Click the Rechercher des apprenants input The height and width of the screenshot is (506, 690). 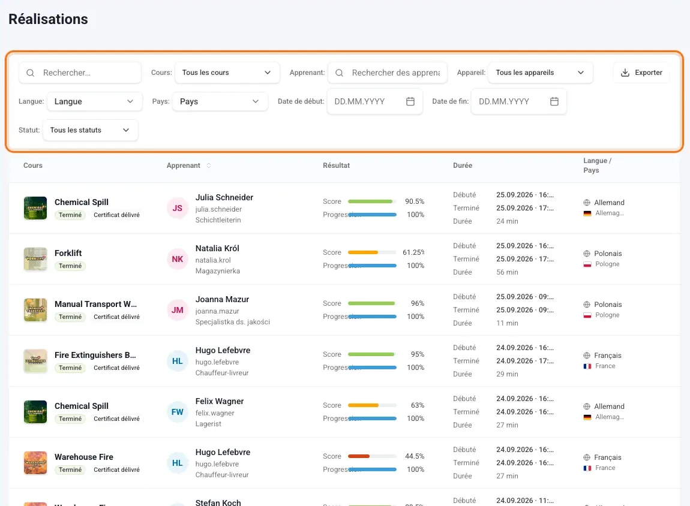[387, 73]
